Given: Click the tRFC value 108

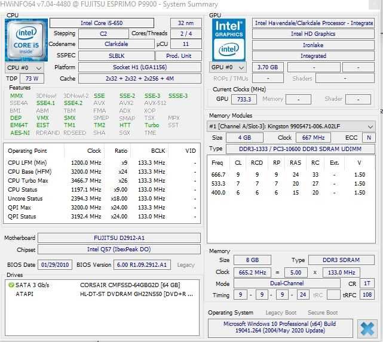Looking at the screenshot, I should pyautogui.click(x=367, y=295).
